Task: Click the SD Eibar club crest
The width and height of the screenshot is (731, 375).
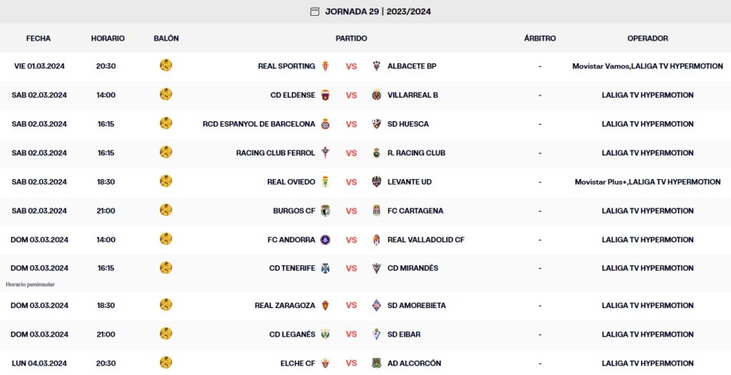Action: coord(376,334)
